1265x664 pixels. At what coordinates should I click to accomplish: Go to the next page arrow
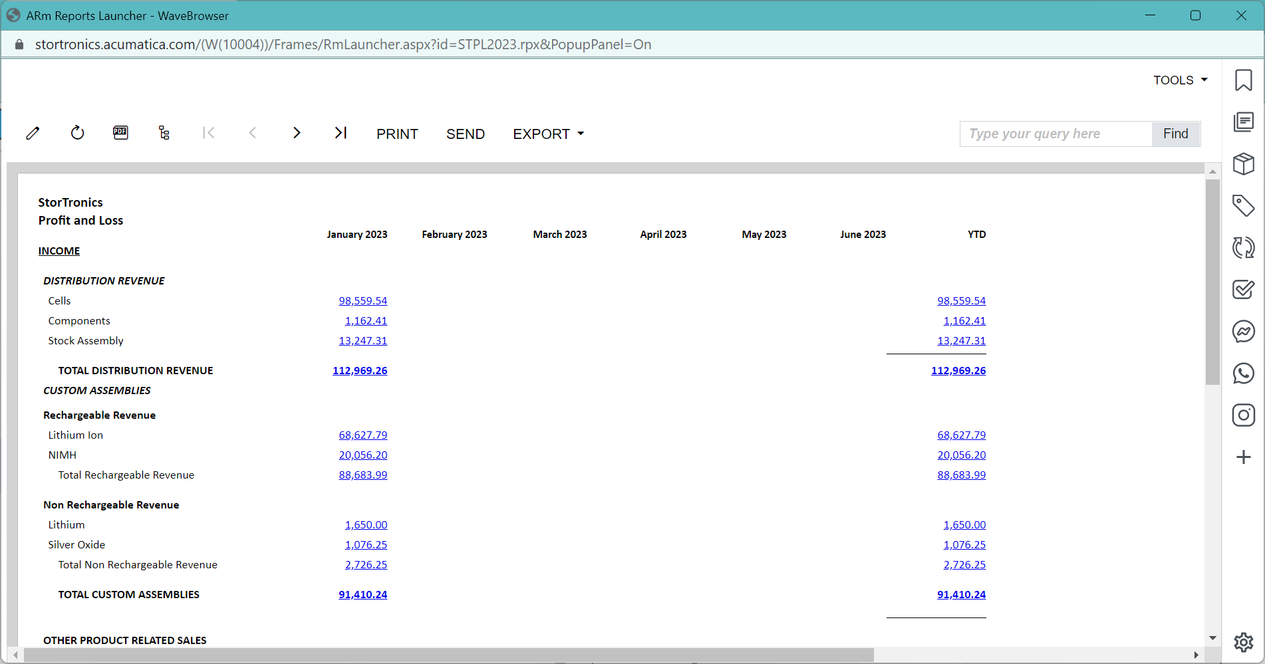click(x=297, y=133)
